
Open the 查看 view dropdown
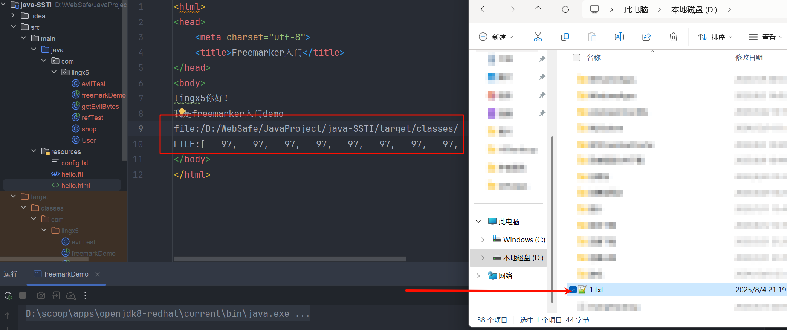(x=766, y=37)
